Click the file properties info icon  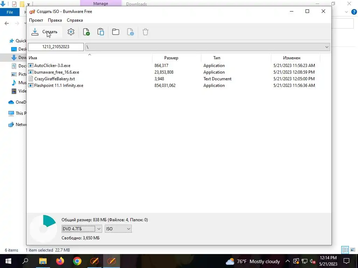130,32
